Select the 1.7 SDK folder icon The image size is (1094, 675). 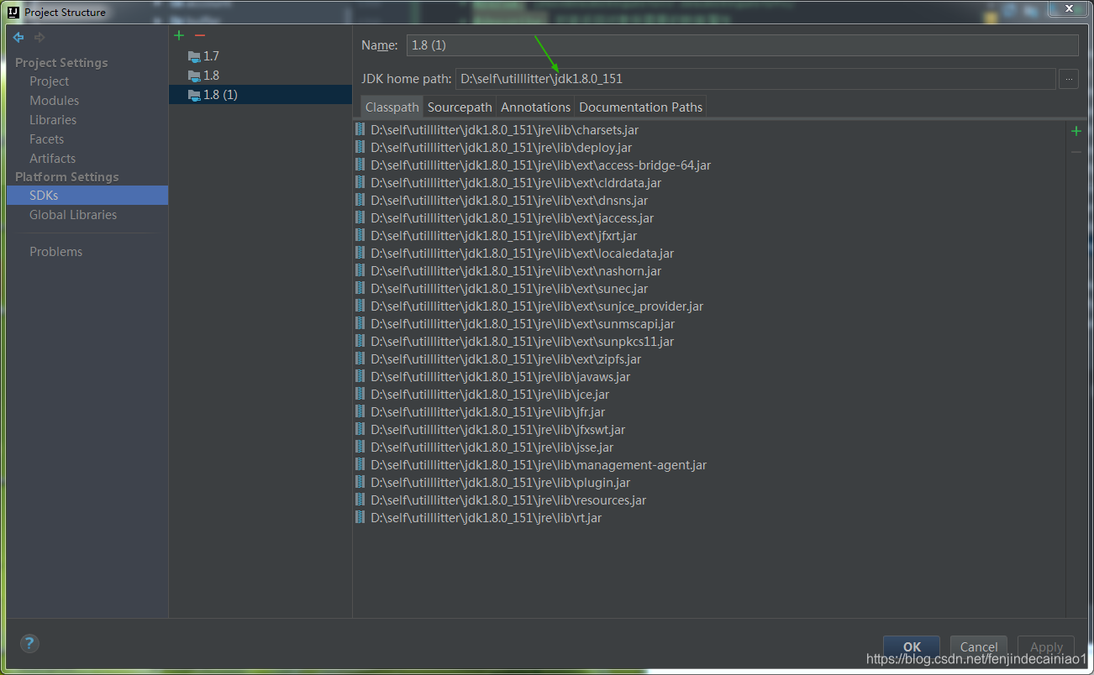coord(194,56)
